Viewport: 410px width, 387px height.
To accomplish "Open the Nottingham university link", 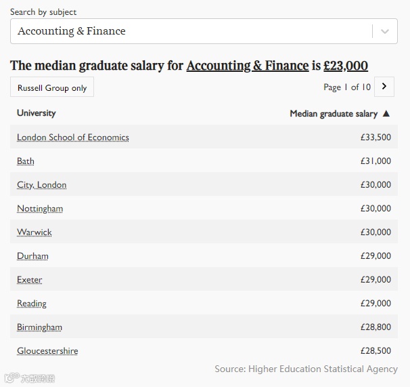I will [40, 209].
